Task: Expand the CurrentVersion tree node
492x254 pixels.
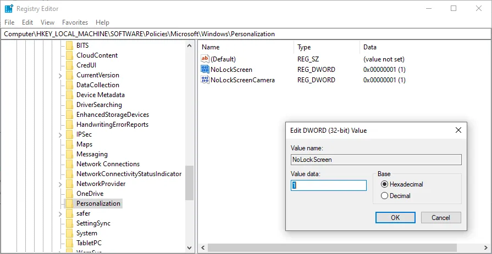Action: [x=60, y=75]
